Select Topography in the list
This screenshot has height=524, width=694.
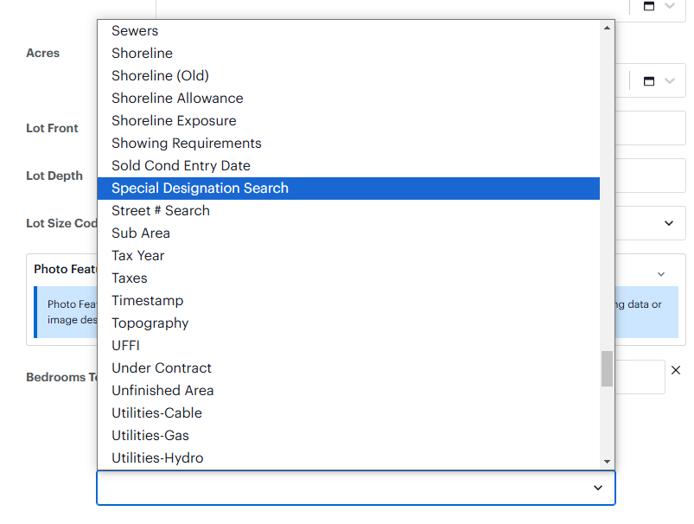(x=348, y=323)
